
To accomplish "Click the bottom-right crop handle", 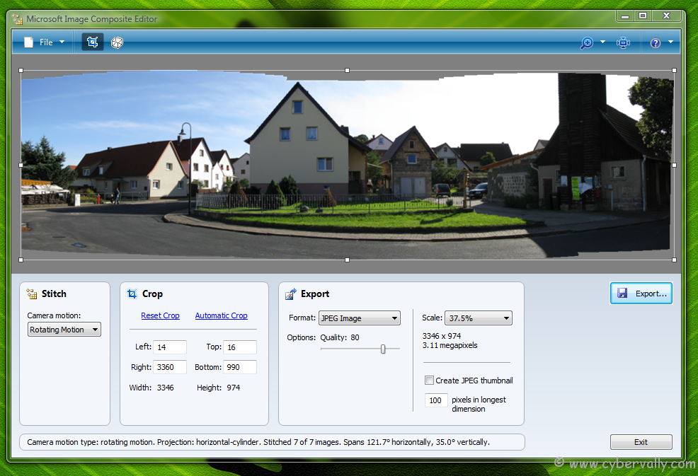I will click(675, 260).
